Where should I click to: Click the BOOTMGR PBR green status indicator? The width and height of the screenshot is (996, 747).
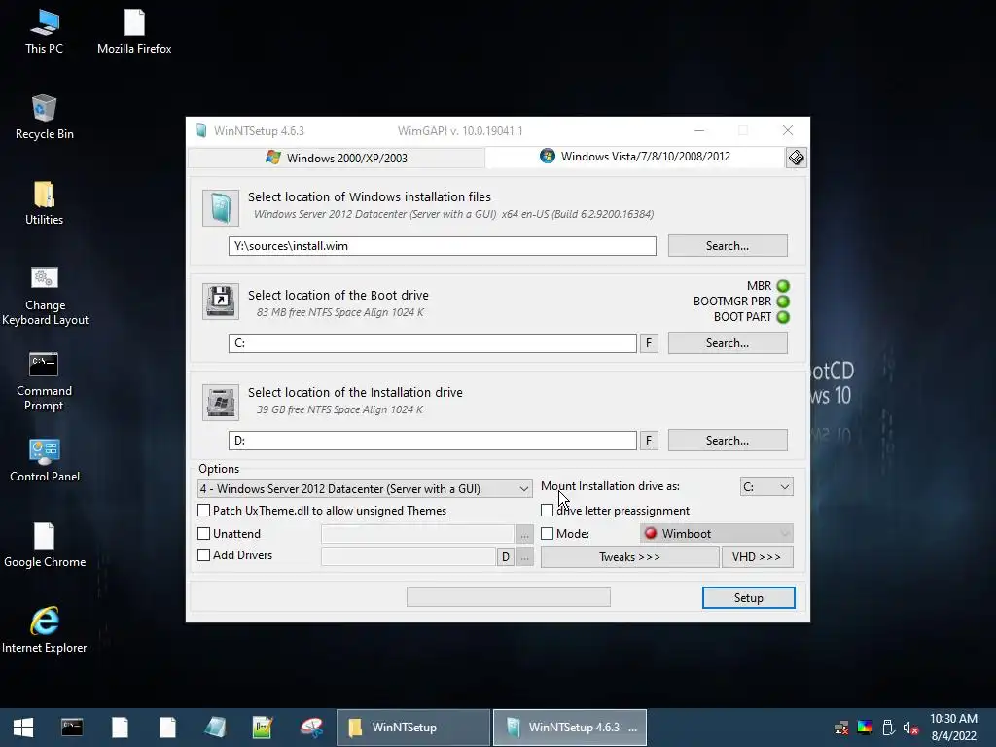tap(783, 302)
